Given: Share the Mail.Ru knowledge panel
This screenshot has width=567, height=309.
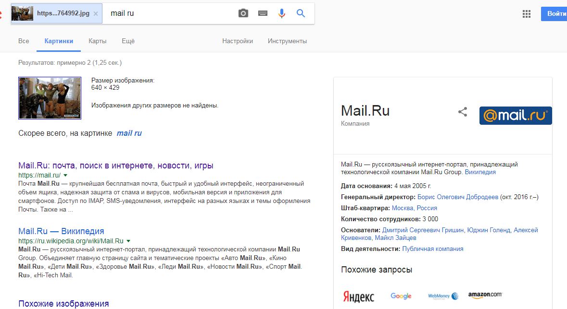Looking at the screenshot, I should coord(463,111).
